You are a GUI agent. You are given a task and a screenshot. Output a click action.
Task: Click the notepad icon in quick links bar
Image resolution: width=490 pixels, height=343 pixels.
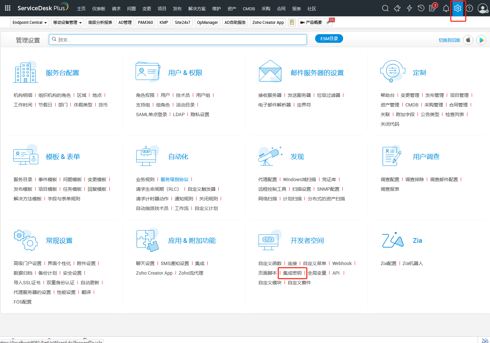pos(292,22)
